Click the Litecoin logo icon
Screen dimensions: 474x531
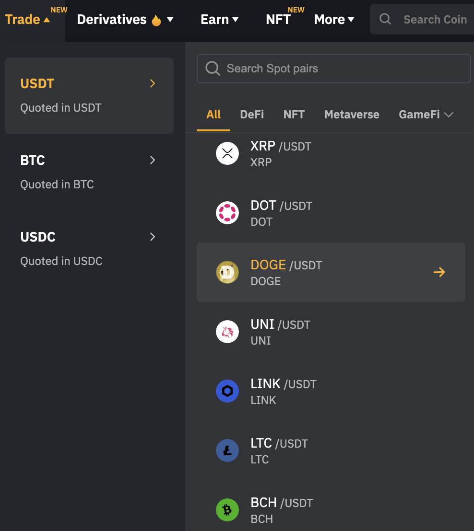coord(227,451)
